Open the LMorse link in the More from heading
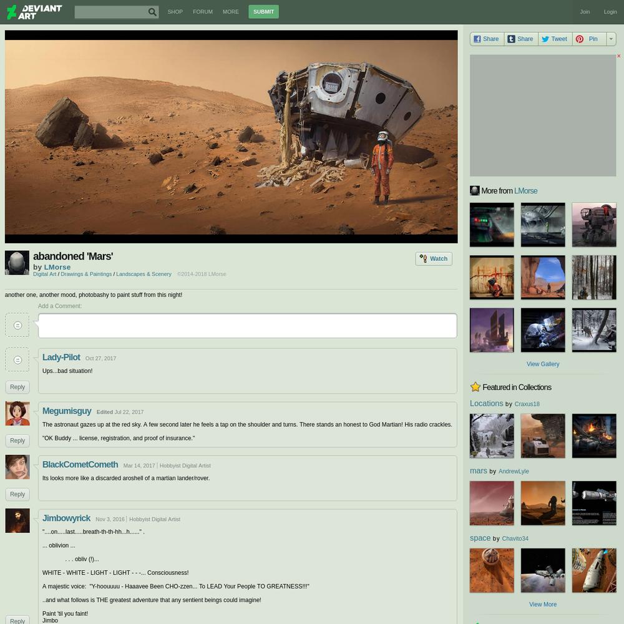624x624 pixels. (525, 190)
